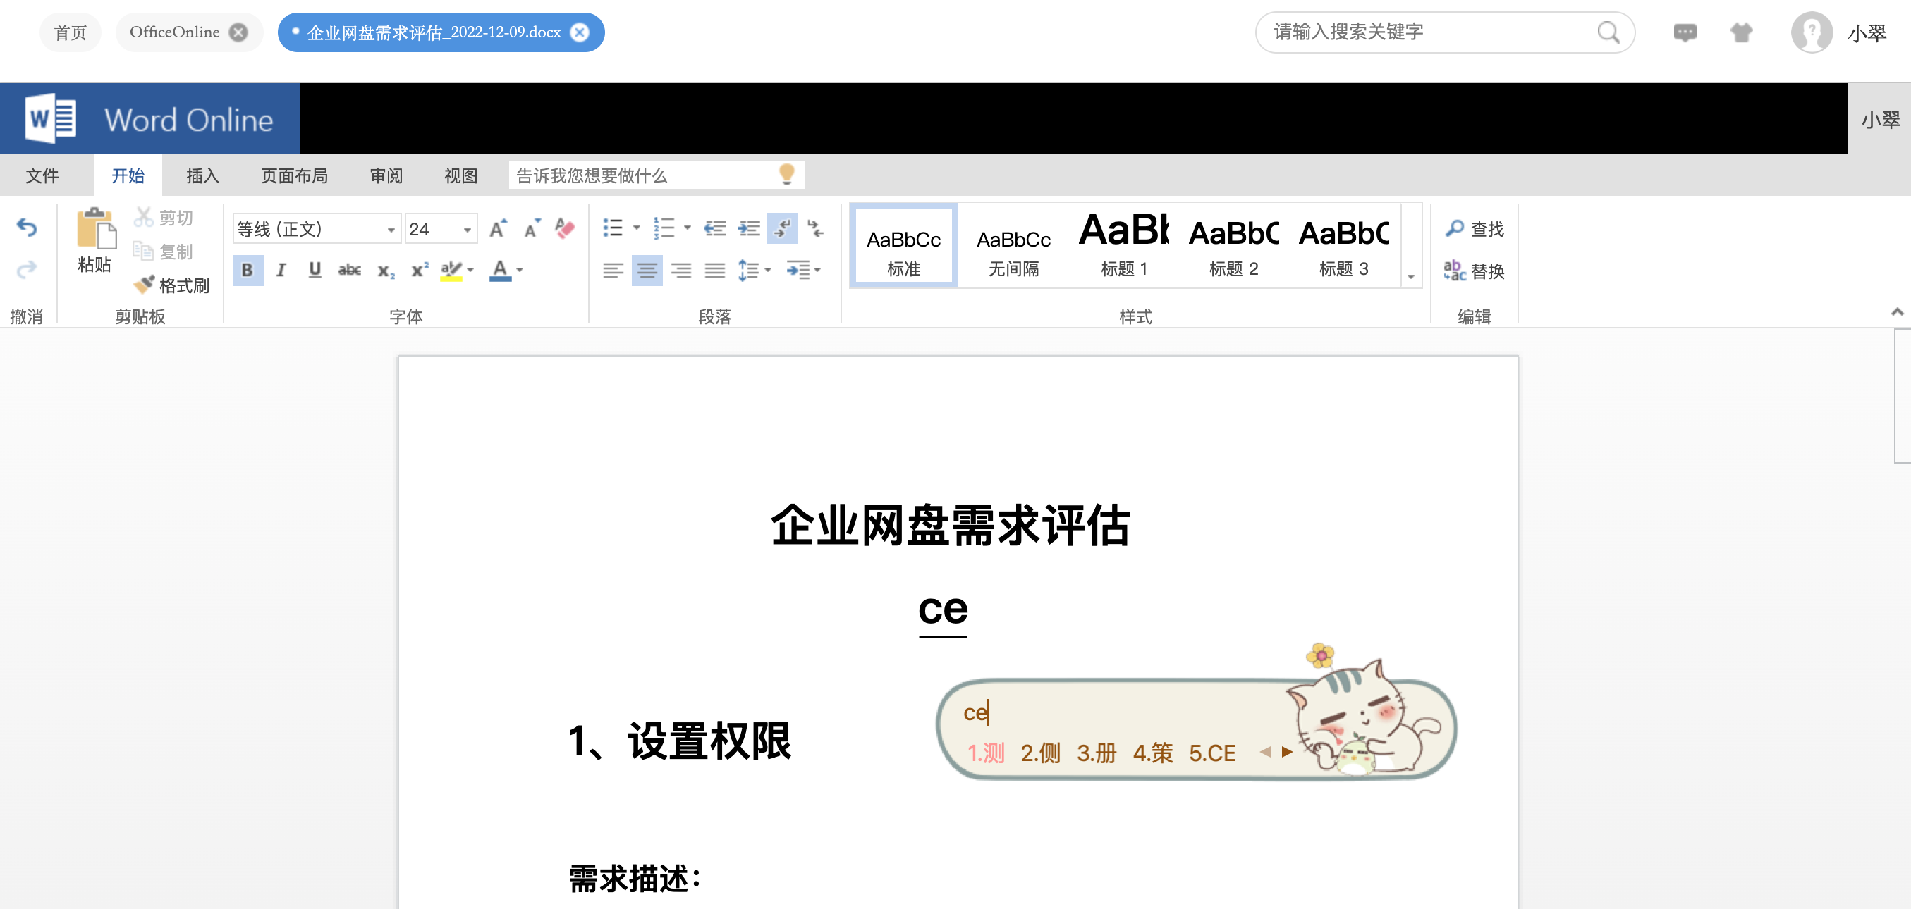Viewport: 1911px width, 909px height.
Task: Click the Clear Formatting eraser icon
Action: point(565,228)
